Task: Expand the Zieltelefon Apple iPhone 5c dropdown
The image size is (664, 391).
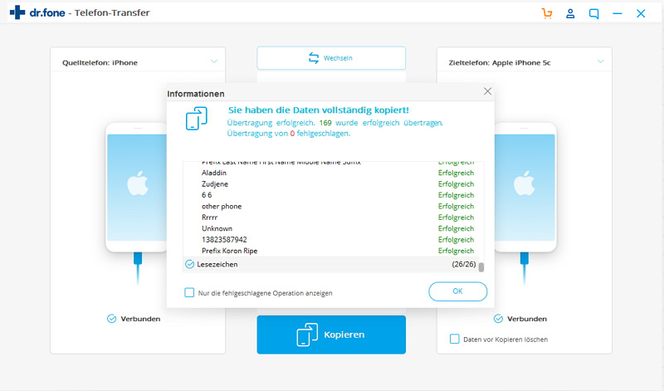Action: (600, 62)
